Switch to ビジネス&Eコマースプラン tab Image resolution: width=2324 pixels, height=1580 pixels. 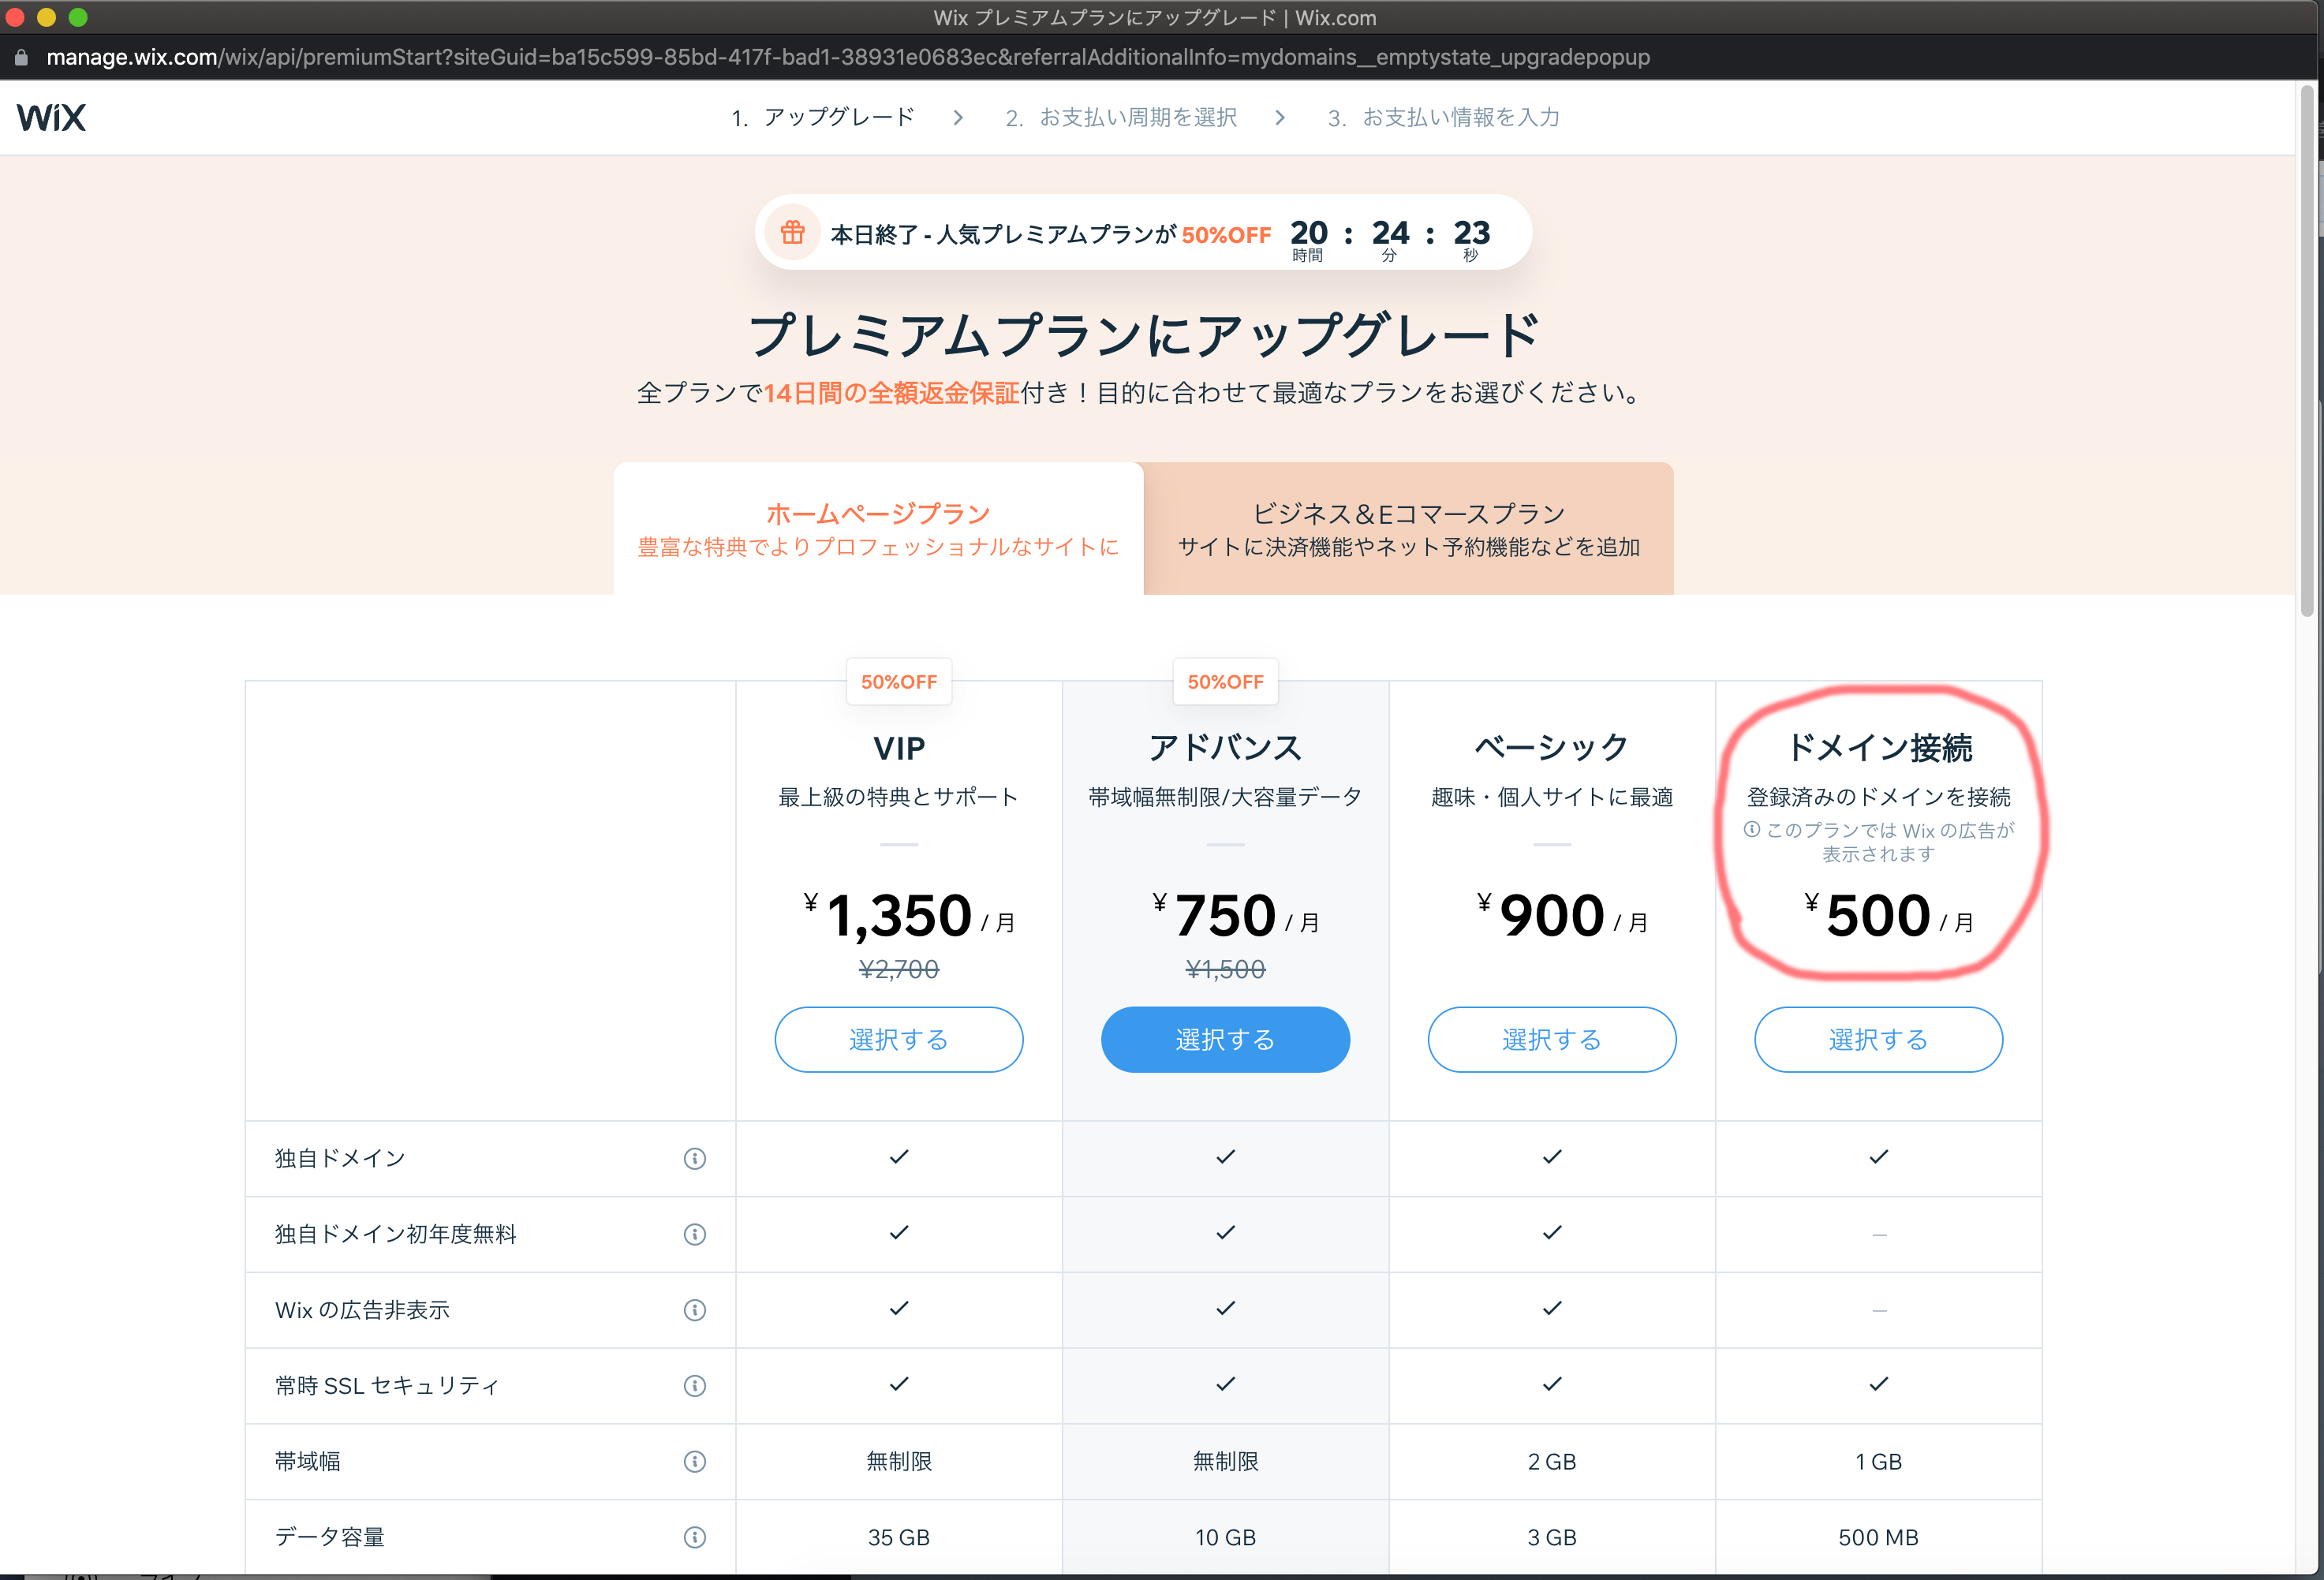[1408, 529]
